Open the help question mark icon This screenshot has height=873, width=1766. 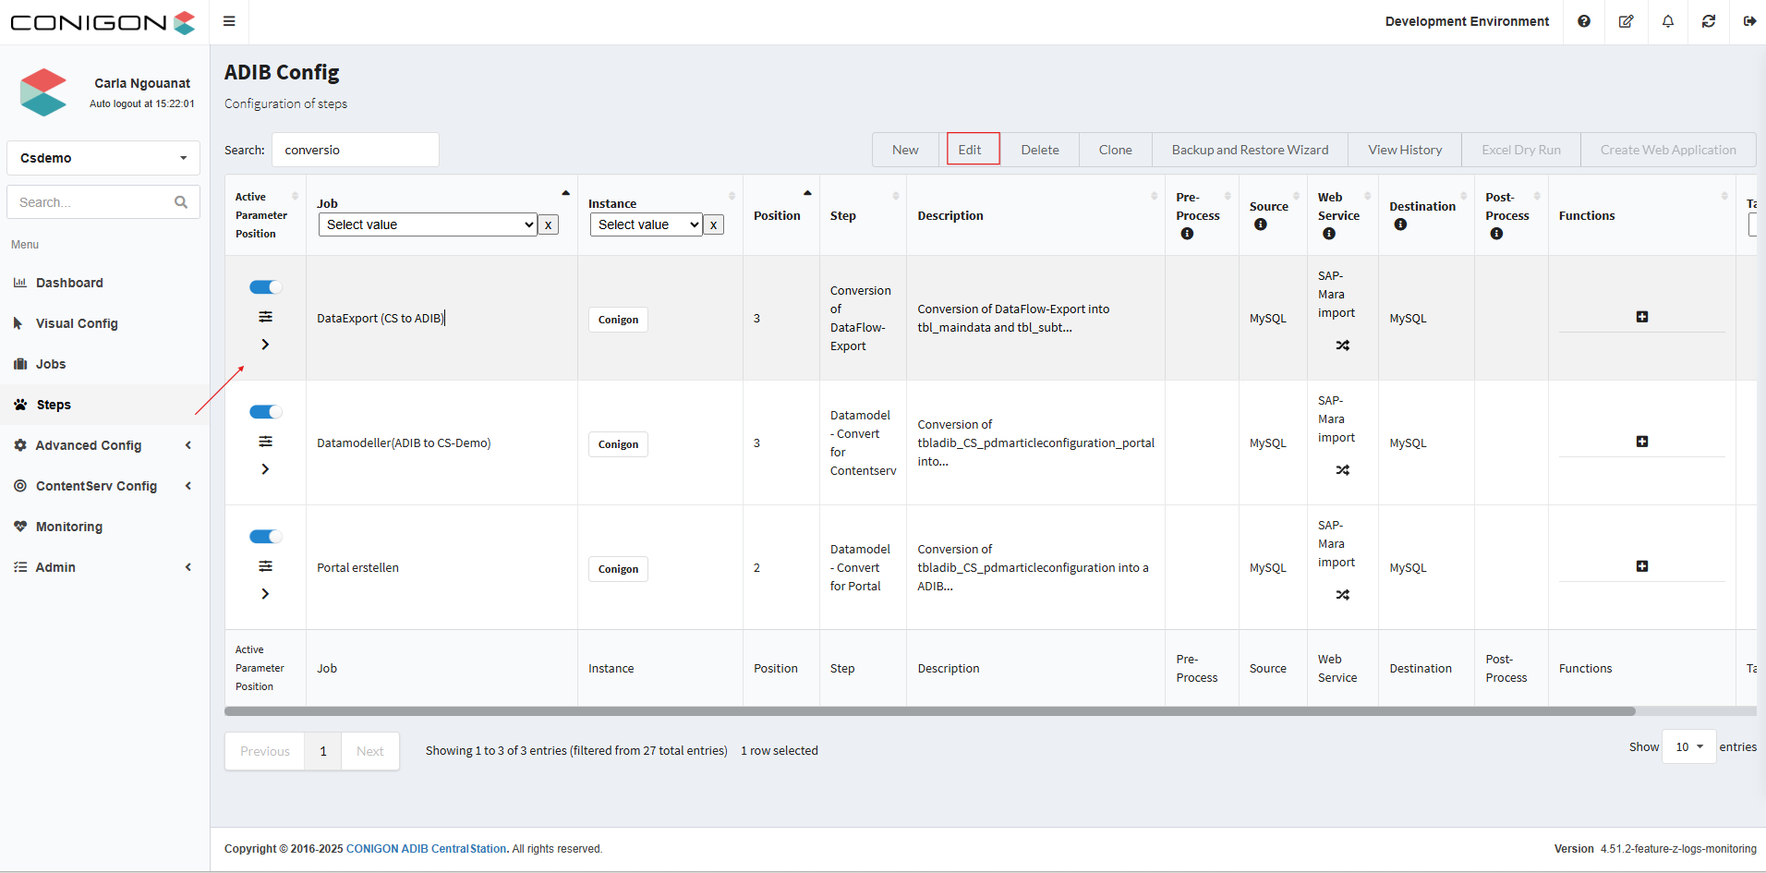[1584, 21]
